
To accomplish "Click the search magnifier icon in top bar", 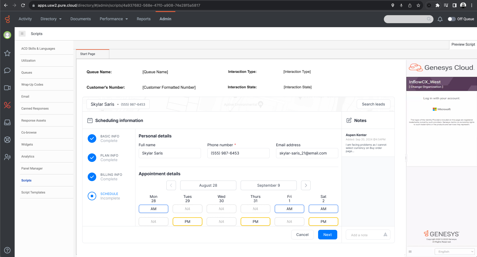I will click(x=429, y=19).
